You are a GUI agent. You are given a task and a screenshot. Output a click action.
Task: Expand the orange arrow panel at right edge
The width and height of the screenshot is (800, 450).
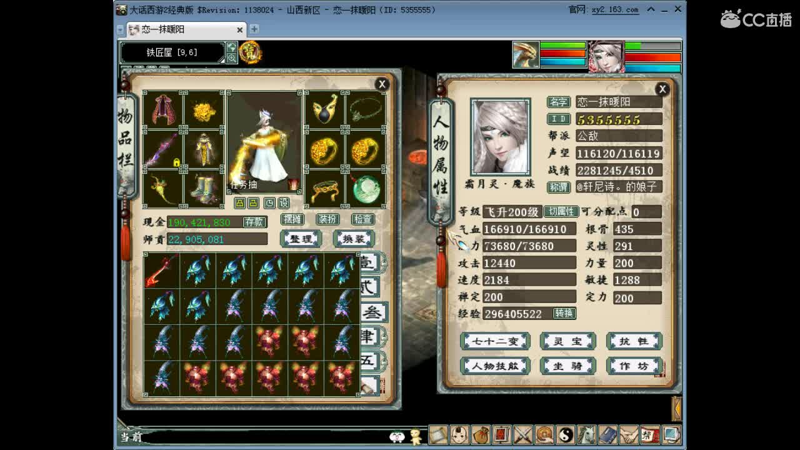[676, 408]
